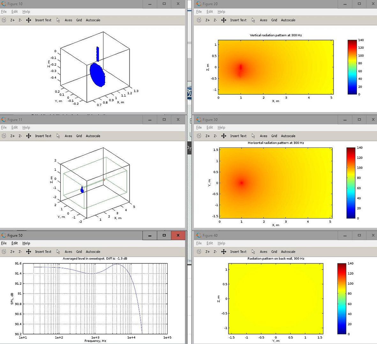Viewport: 377px width, 344px height.
Task: Toggle Grid in Figure 50 toolbar
Action: coord(79,252)
